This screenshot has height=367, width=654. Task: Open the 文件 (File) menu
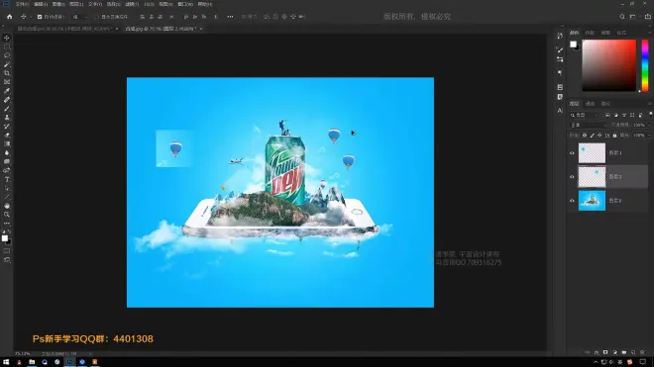[22, 4]
